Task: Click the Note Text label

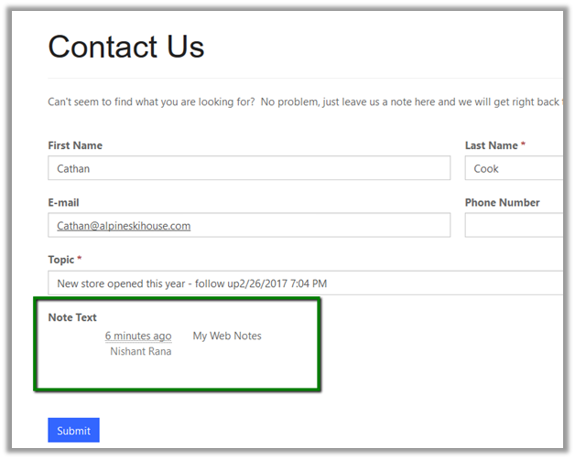Action: click(x=72, y=317)
